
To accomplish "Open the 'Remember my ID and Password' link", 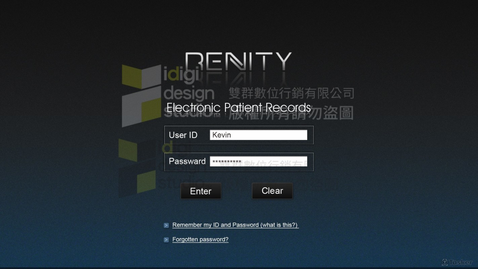I will click(215, 225).
